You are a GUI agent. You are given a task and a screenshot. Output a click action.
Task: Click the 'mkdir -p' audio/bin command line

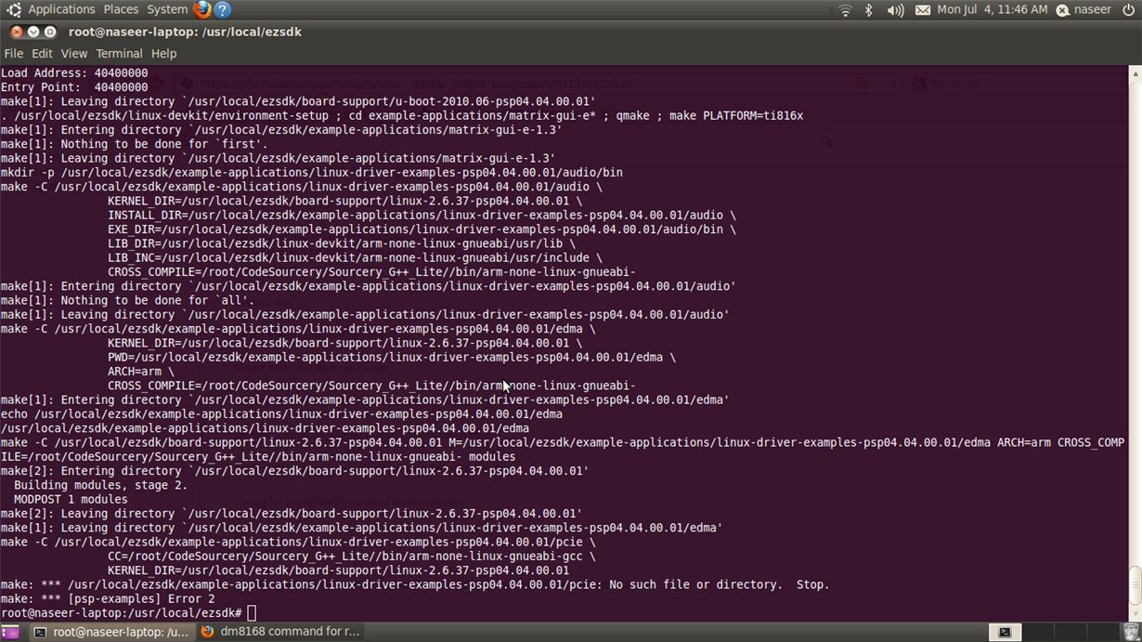(312, 173)
